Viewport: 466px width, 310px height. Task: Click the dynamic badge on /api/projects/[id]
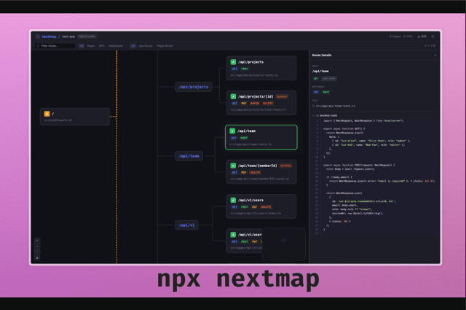[282, 96]
